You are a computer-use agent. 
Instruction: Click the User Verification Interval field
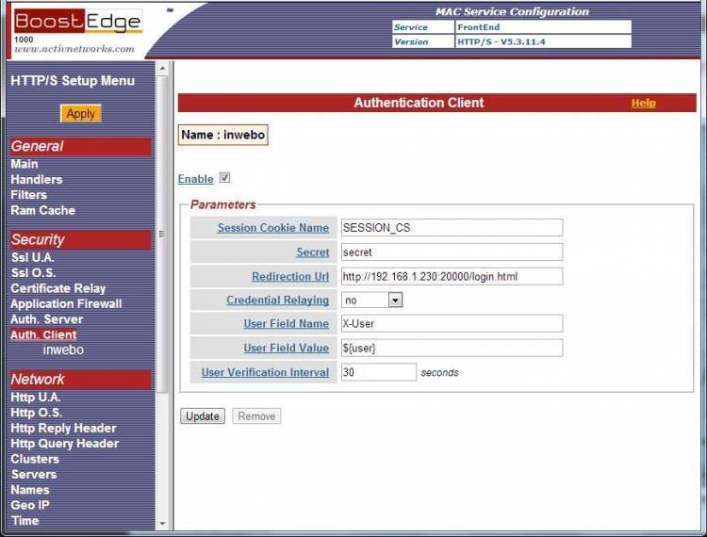coord(378,372)
